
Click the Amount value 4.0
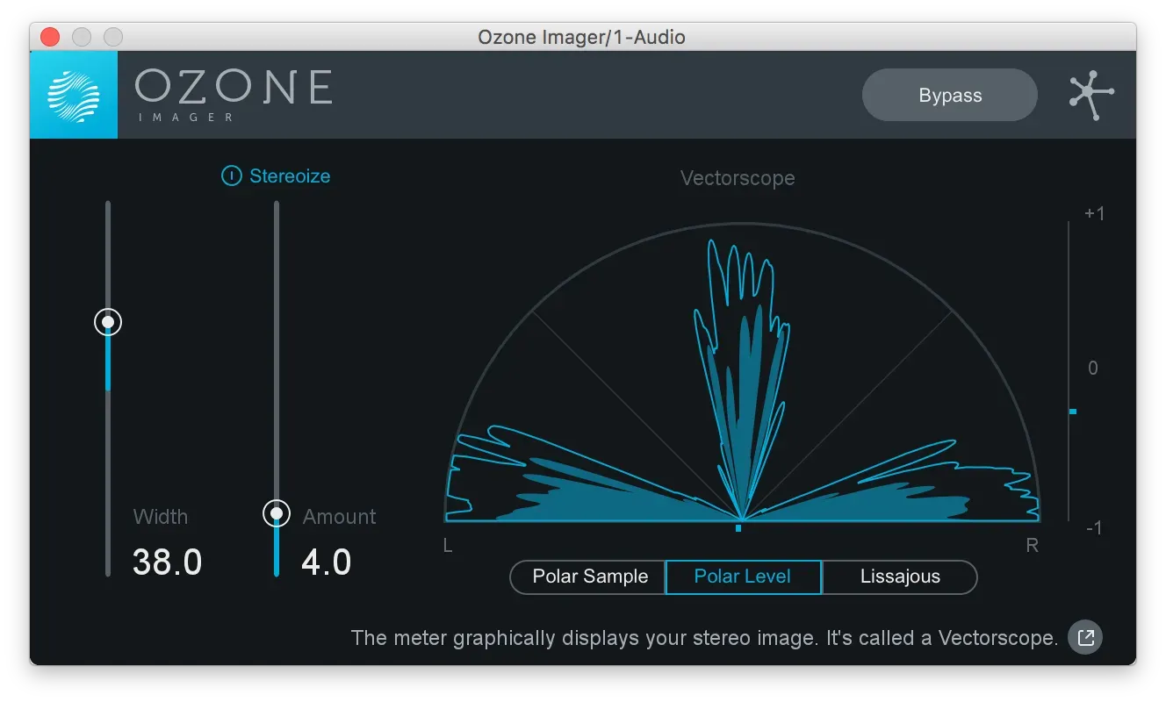click(x=327, y=562)
